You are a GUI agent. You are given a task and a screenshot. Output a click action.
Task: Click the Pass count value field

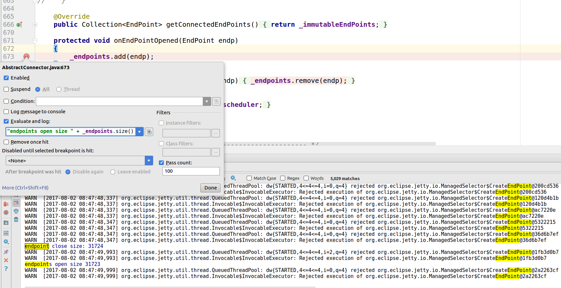(x=191, y=171)
